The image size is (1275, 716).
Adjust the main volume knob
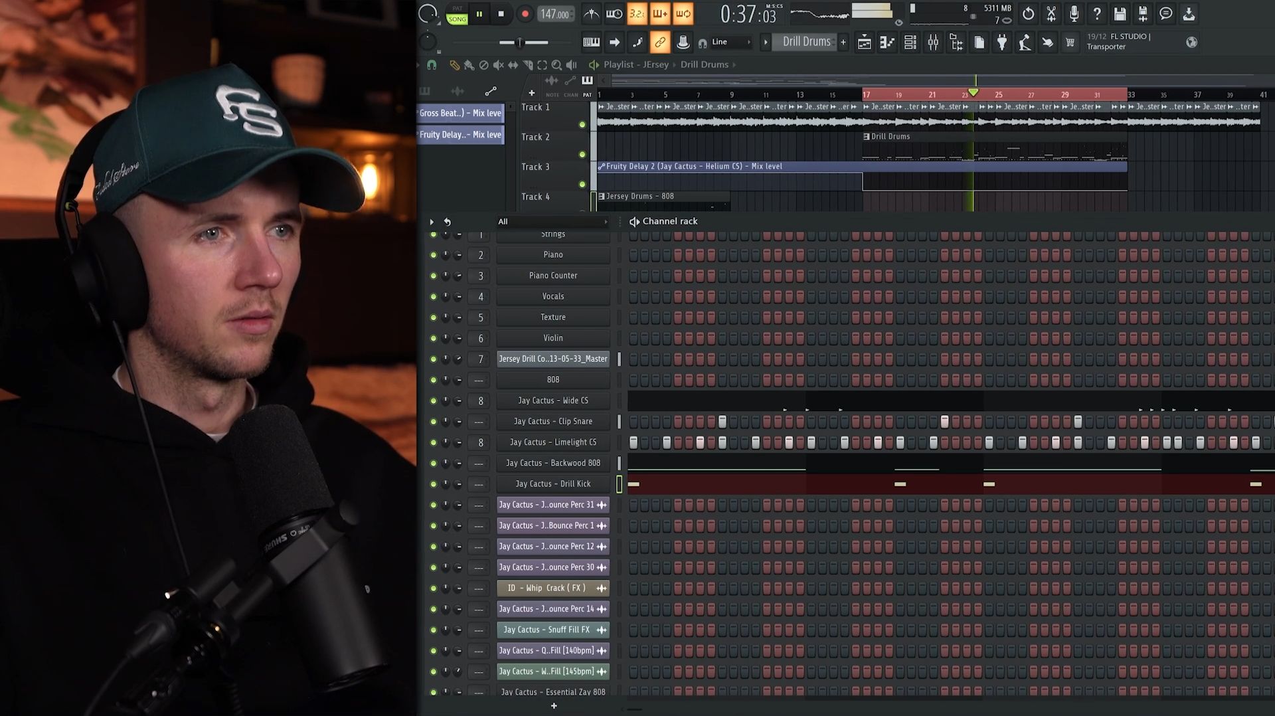[x=428, y=14]
